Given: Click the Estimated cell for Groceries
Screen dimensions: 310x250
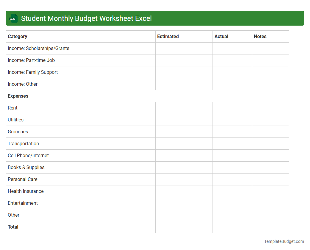Looking at the screenshot, I should (184, 132).
